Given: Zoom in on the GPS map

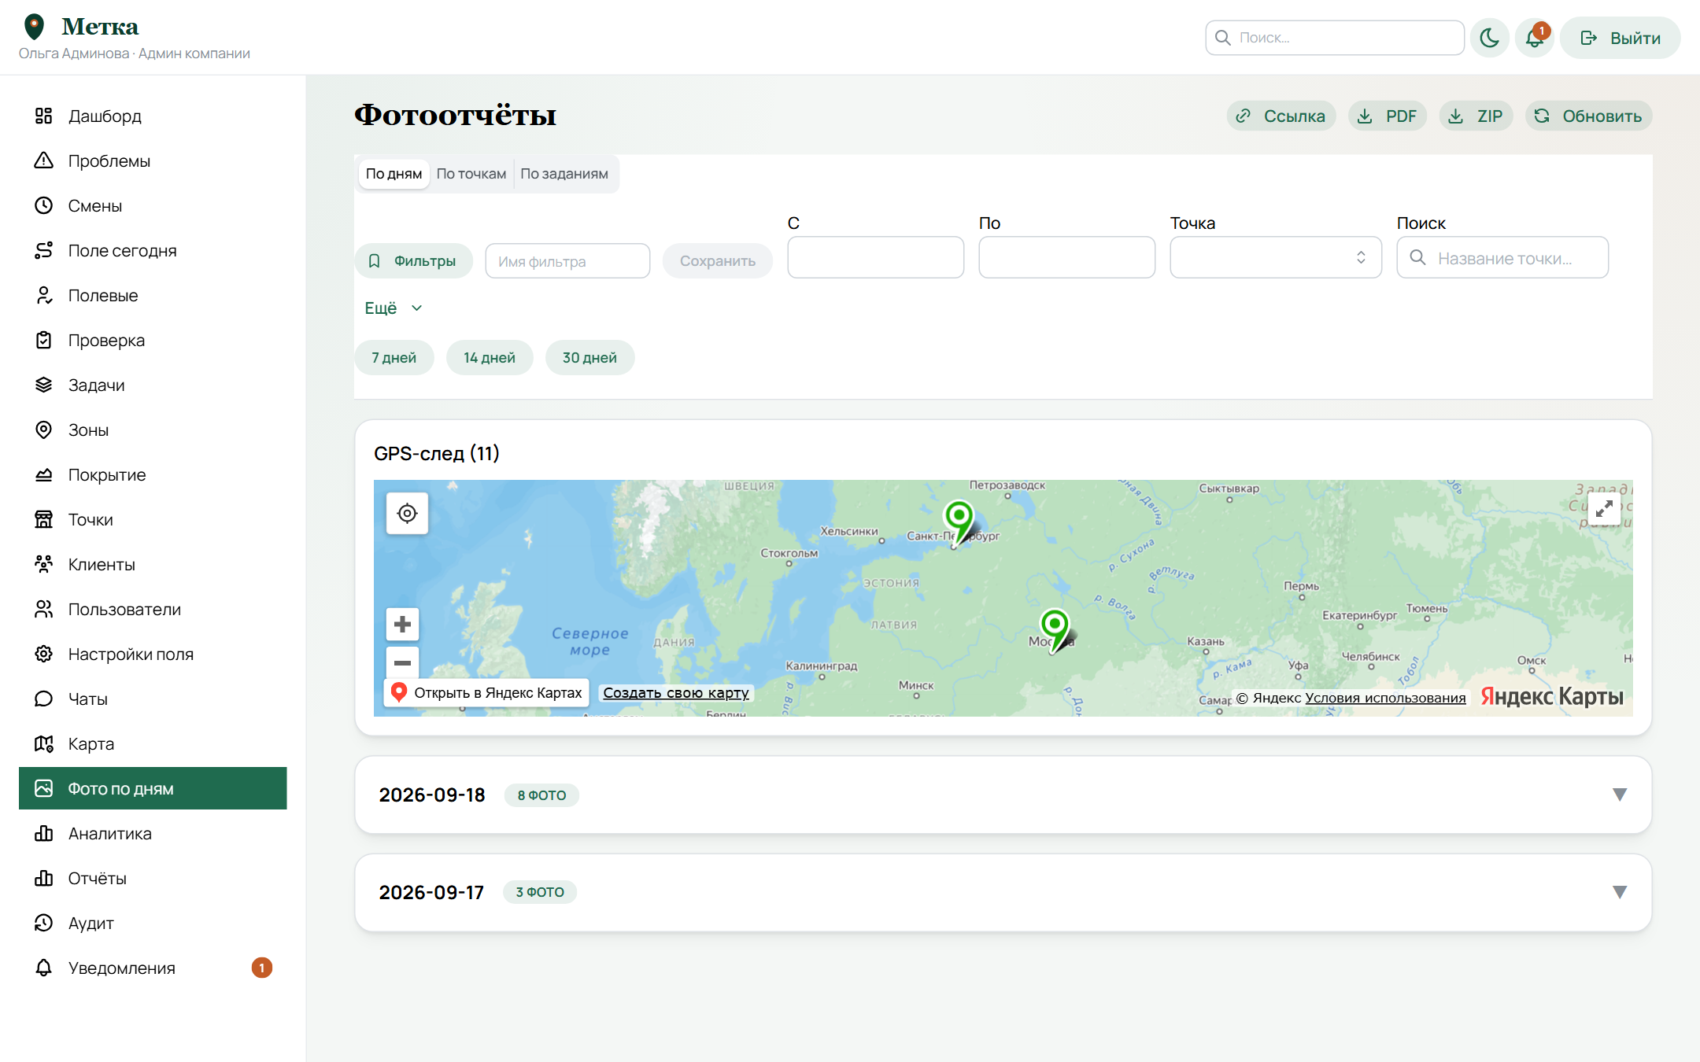Looking at the screenshot, I should click(x=402, y=625).
